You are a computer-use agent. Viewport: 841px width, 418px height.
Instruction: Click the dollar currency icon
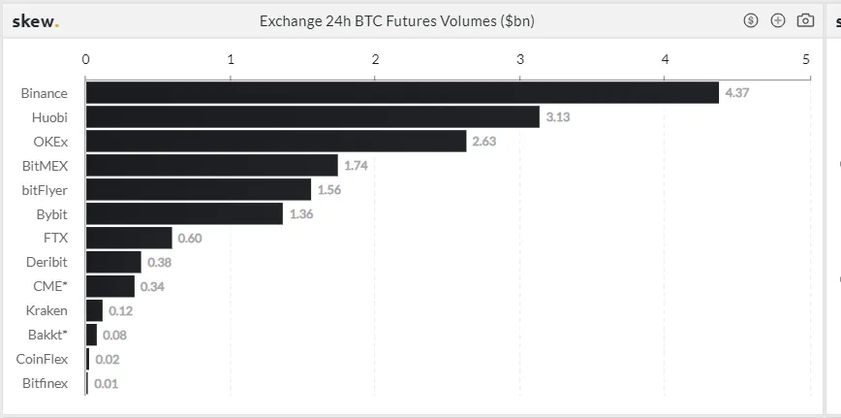point(751,20)
